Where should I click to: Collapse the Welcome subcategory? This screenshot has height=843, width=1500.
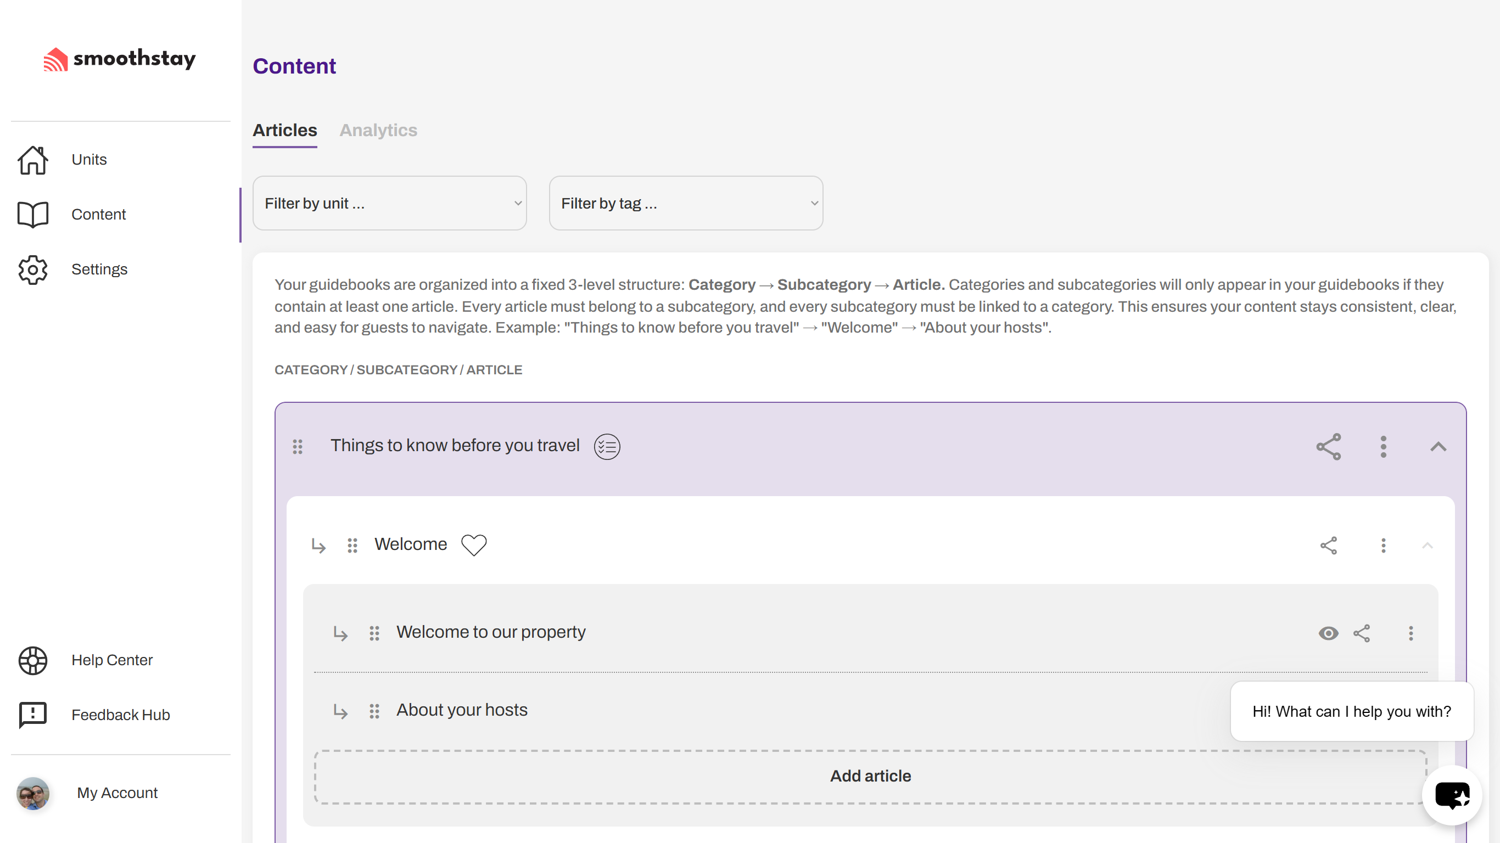point(1426,546)
